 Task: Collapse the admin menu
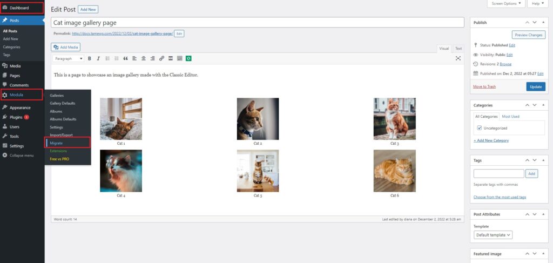click(x=22, y=155)
